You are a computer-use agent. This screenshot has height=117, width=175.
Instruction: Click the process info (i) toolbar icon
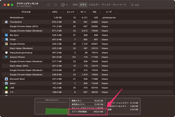[56, 5]
